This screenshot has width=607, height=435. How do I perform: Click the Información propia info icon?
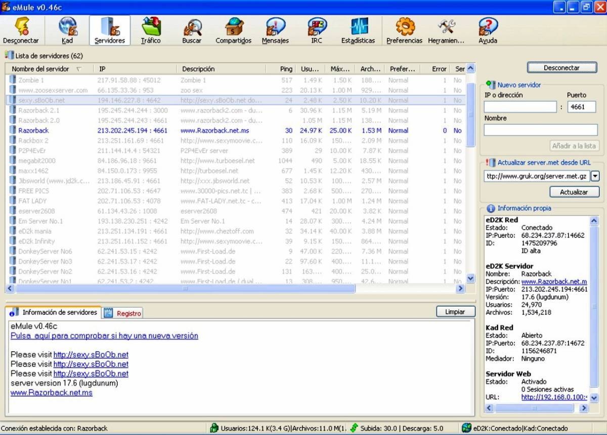point(491,208)
